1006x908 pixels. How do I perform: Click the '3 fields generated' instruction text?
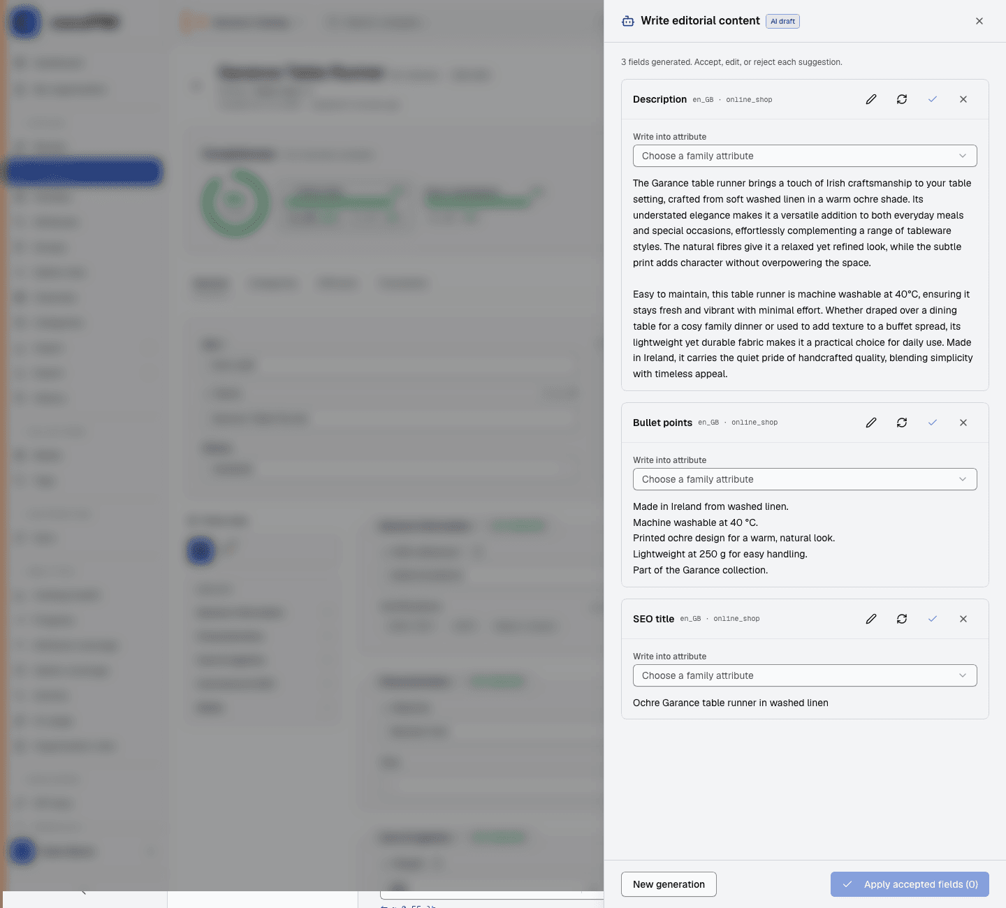tap(731, 62)
